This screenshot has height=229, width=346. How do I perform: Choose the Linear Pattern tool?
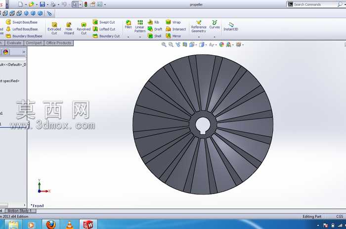pyautogui.click(x=140, y=26)
